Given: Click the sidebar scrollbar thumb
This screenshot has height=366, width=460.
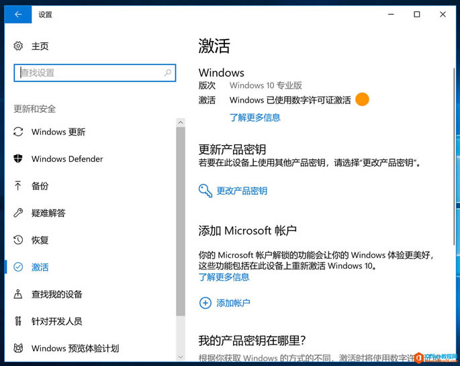Looking at the screenshot, I should (x=181, y=222).
